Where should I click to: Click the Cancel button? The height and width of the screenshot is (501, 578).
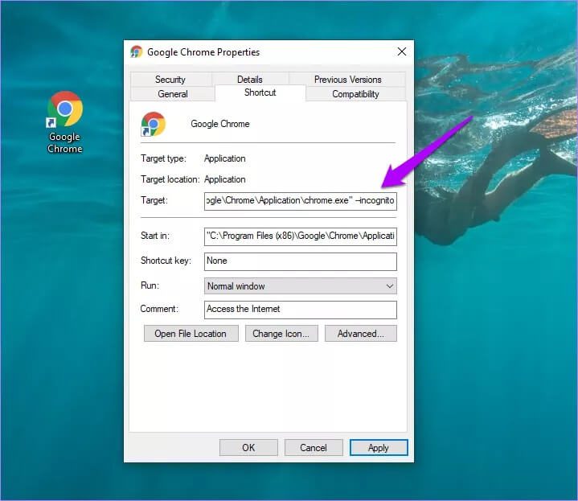click(314, 448)
